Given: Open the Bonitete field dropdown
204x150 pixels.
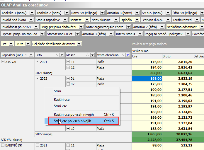Looking at the screenshot, I should tap(86, 20).
